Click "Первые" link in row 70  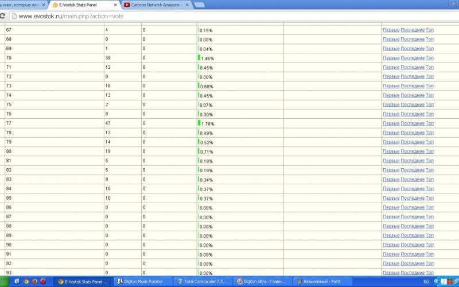coord(391,58)
